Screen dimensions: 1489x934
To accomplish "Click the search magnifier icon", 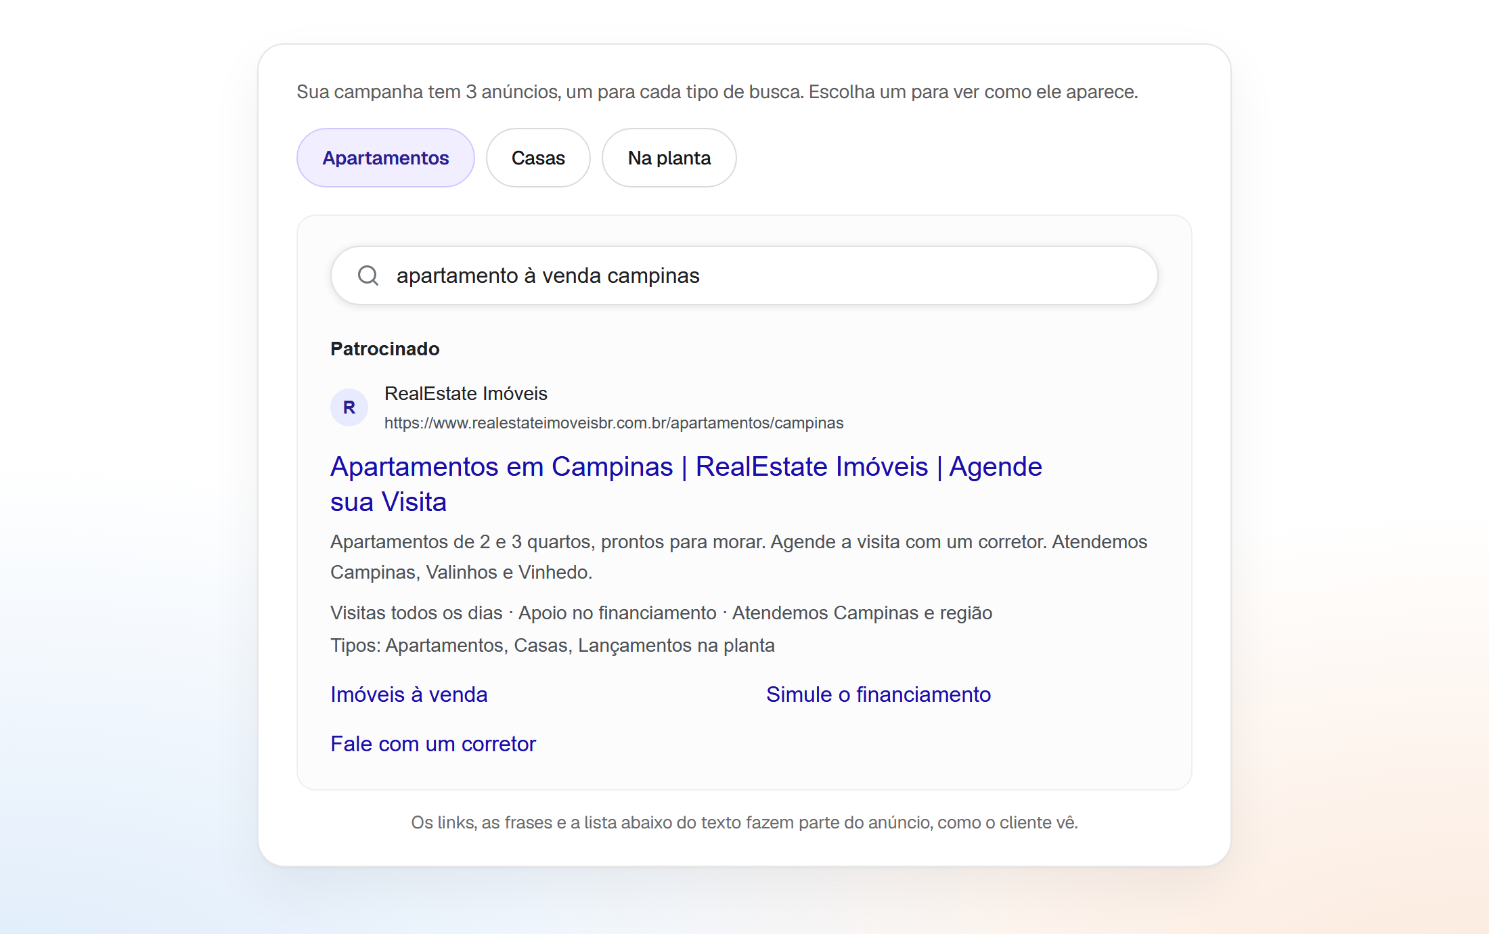I will (368, 275).
